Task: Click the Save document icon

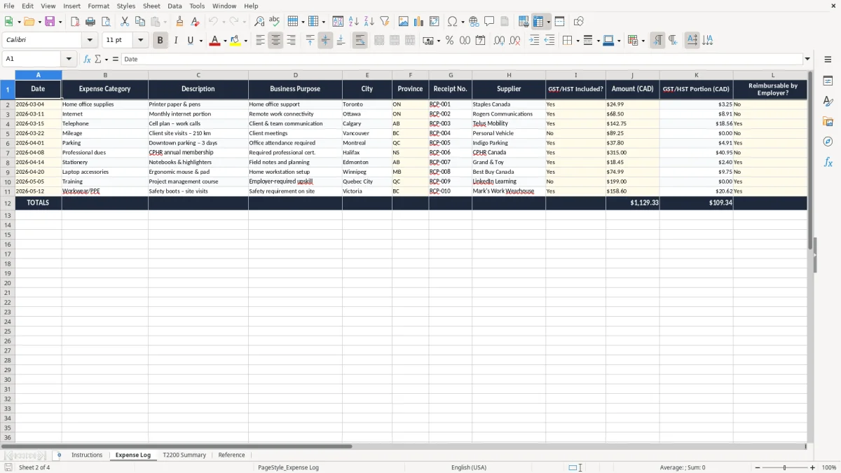Action: click(50, 22)
